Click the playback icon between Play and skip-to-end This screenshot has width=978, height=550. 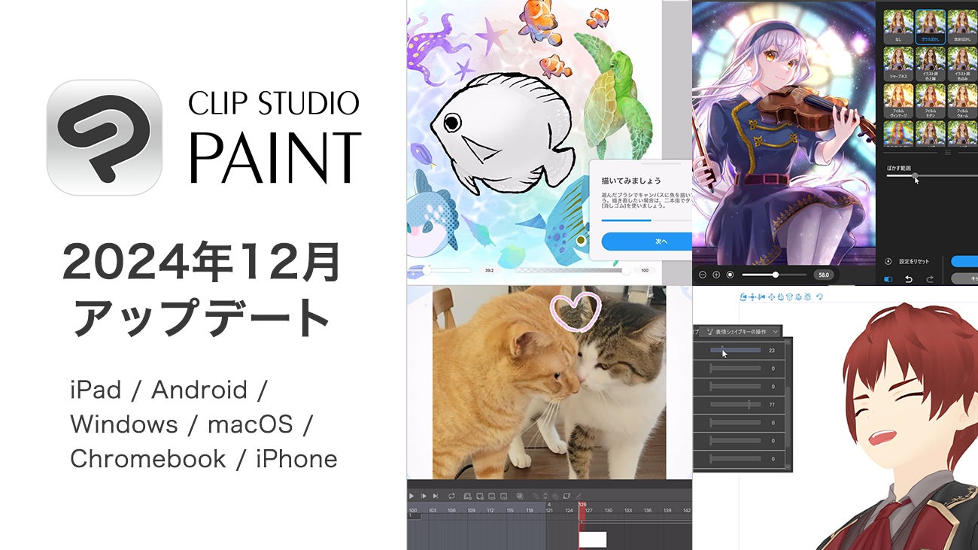click(x=424, y=496)
